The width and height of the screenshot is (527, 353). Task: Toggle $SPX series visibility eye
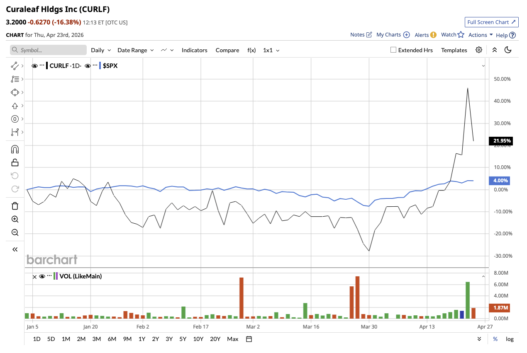point(88,65)
